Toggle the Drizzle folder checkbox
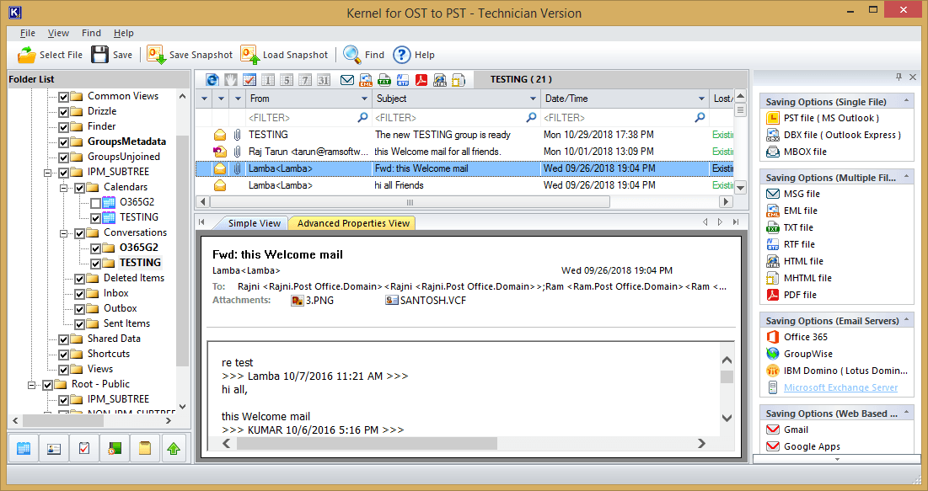 tap(63, 111)
